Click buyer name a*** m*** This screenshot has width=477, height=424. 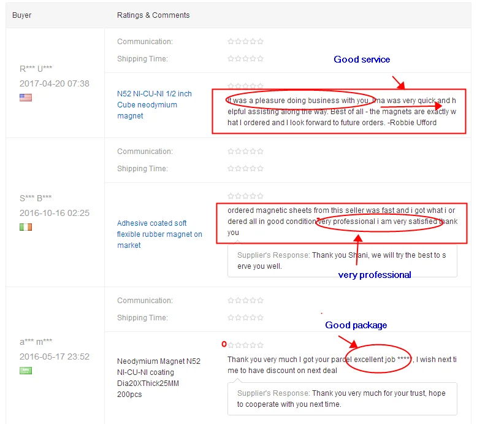36,342
